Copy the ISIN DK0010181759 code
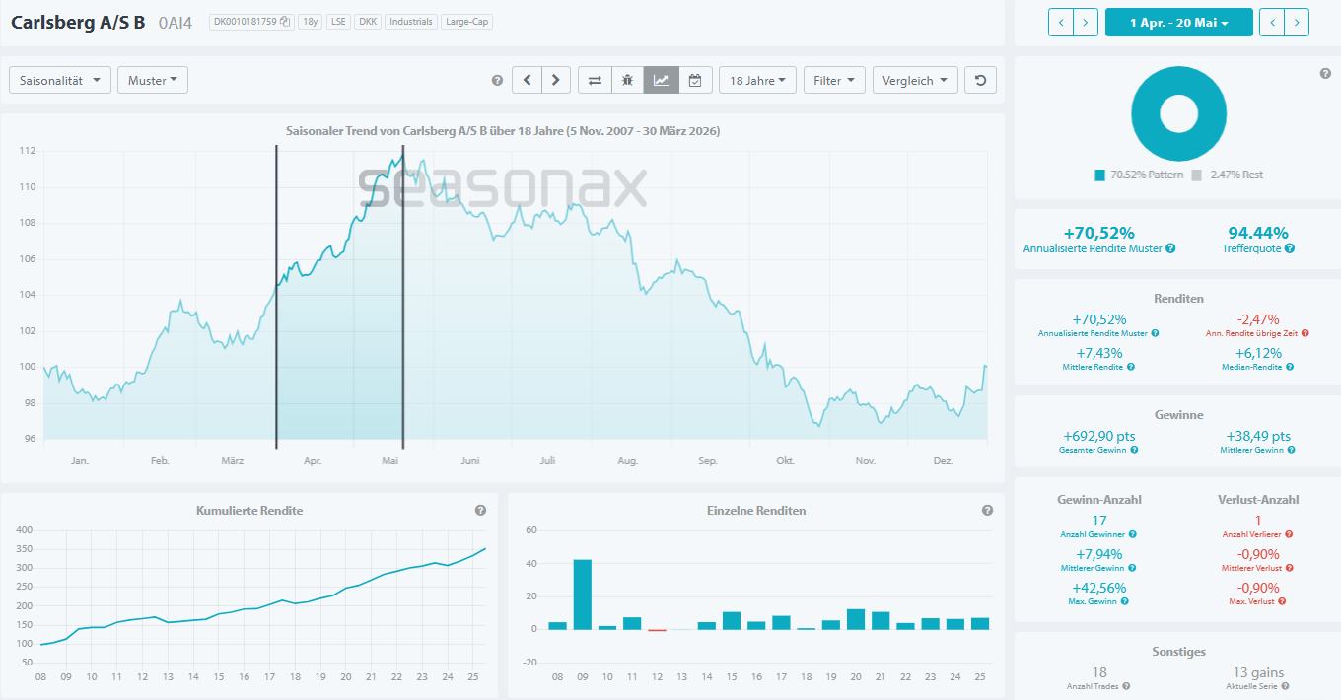The height and width of the screenshot is (700, 1341). [285, 22]
